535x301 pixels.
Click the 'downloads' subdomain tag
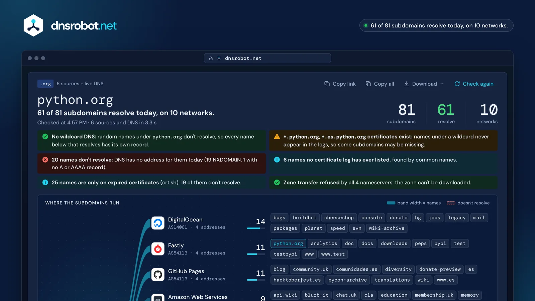tap(394, 243)
